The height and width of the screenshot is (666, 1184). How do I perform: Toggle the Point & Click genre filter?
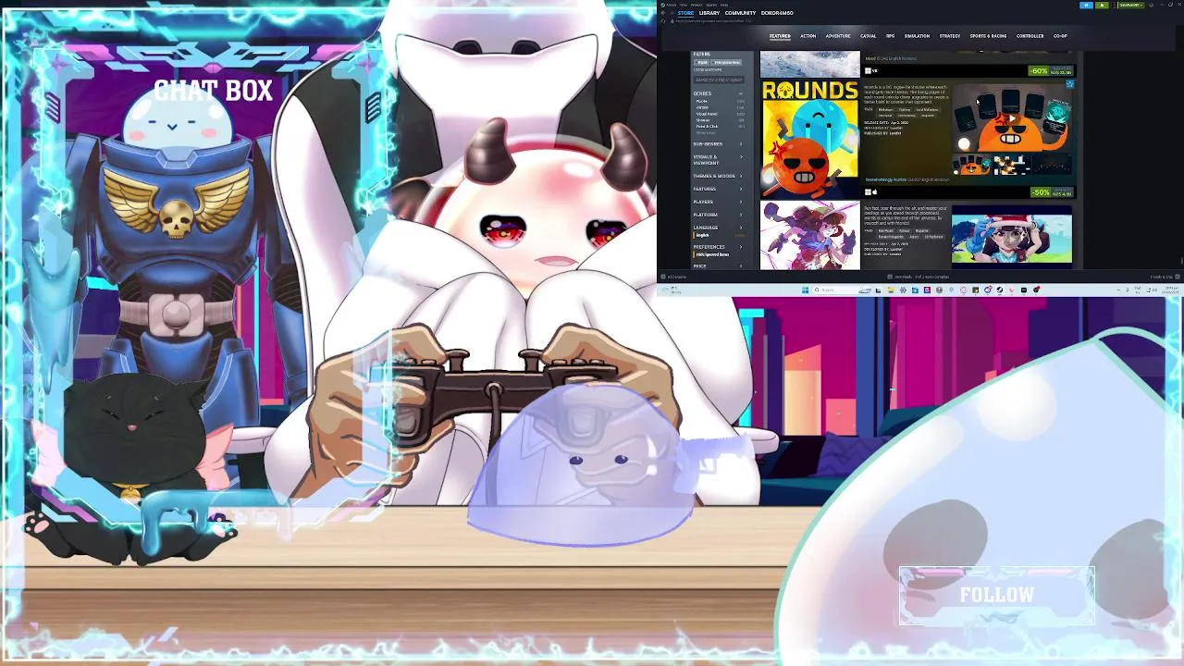719,126
